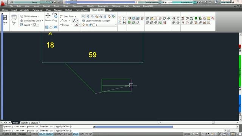
Task: Expand the Linear dimension dropdown arrow
Action: [71, 25]
